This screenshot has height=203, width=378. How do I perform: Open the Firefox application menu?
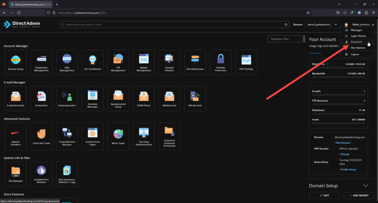tap(373, 13)
